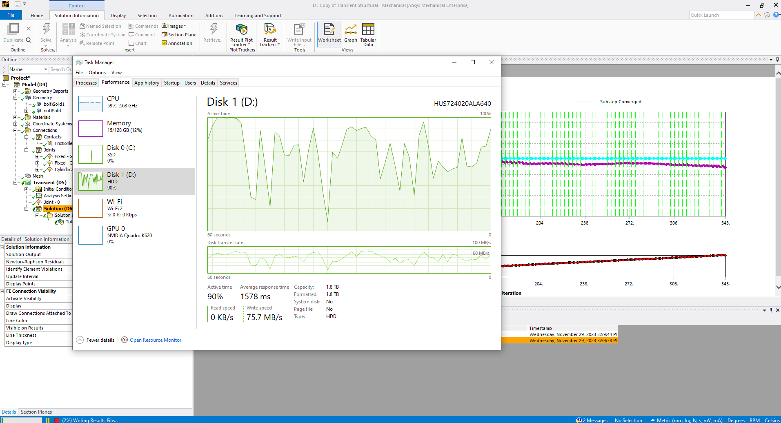This screenshot has width=781, height=423.
Task: Collapse the Model (D4) tree node
Action: [x=4, y=85]
